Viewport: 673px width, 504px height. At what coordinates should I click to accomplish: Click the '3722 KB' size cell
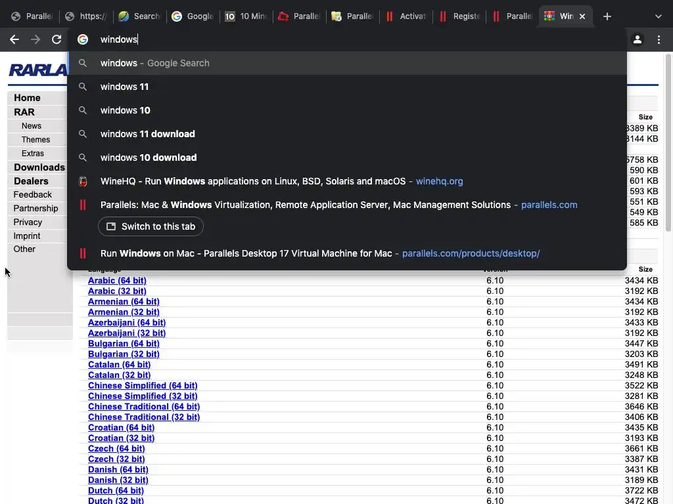[641, 490]
